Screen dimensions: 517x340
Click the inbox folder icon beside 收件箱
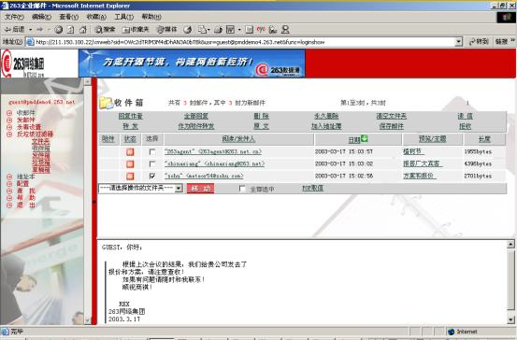[107, 103]
